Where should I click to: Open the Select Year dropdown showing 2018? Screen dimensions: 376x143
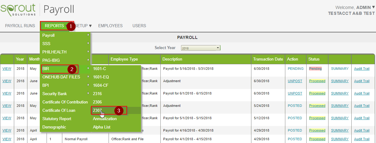pyautogui.click(x=200, y=48)
